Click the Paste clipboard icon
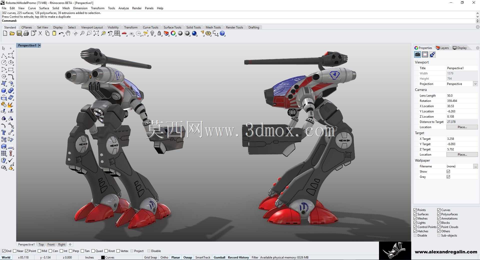The width and height of the screenshot is (480, 260). point(54,33)
